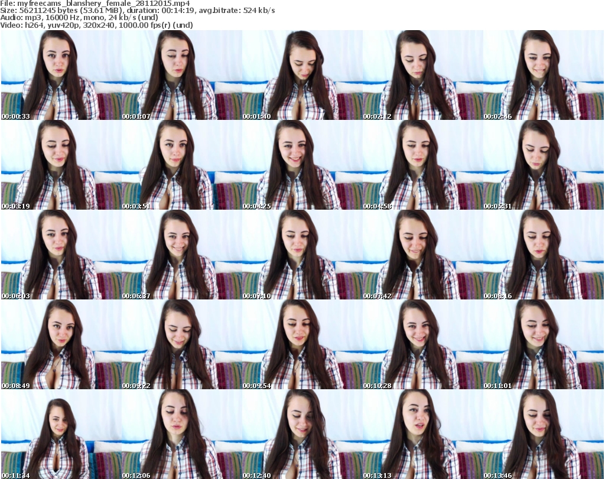
Task: Select the frame stamped 00:06:03
Action: (61, 255)
